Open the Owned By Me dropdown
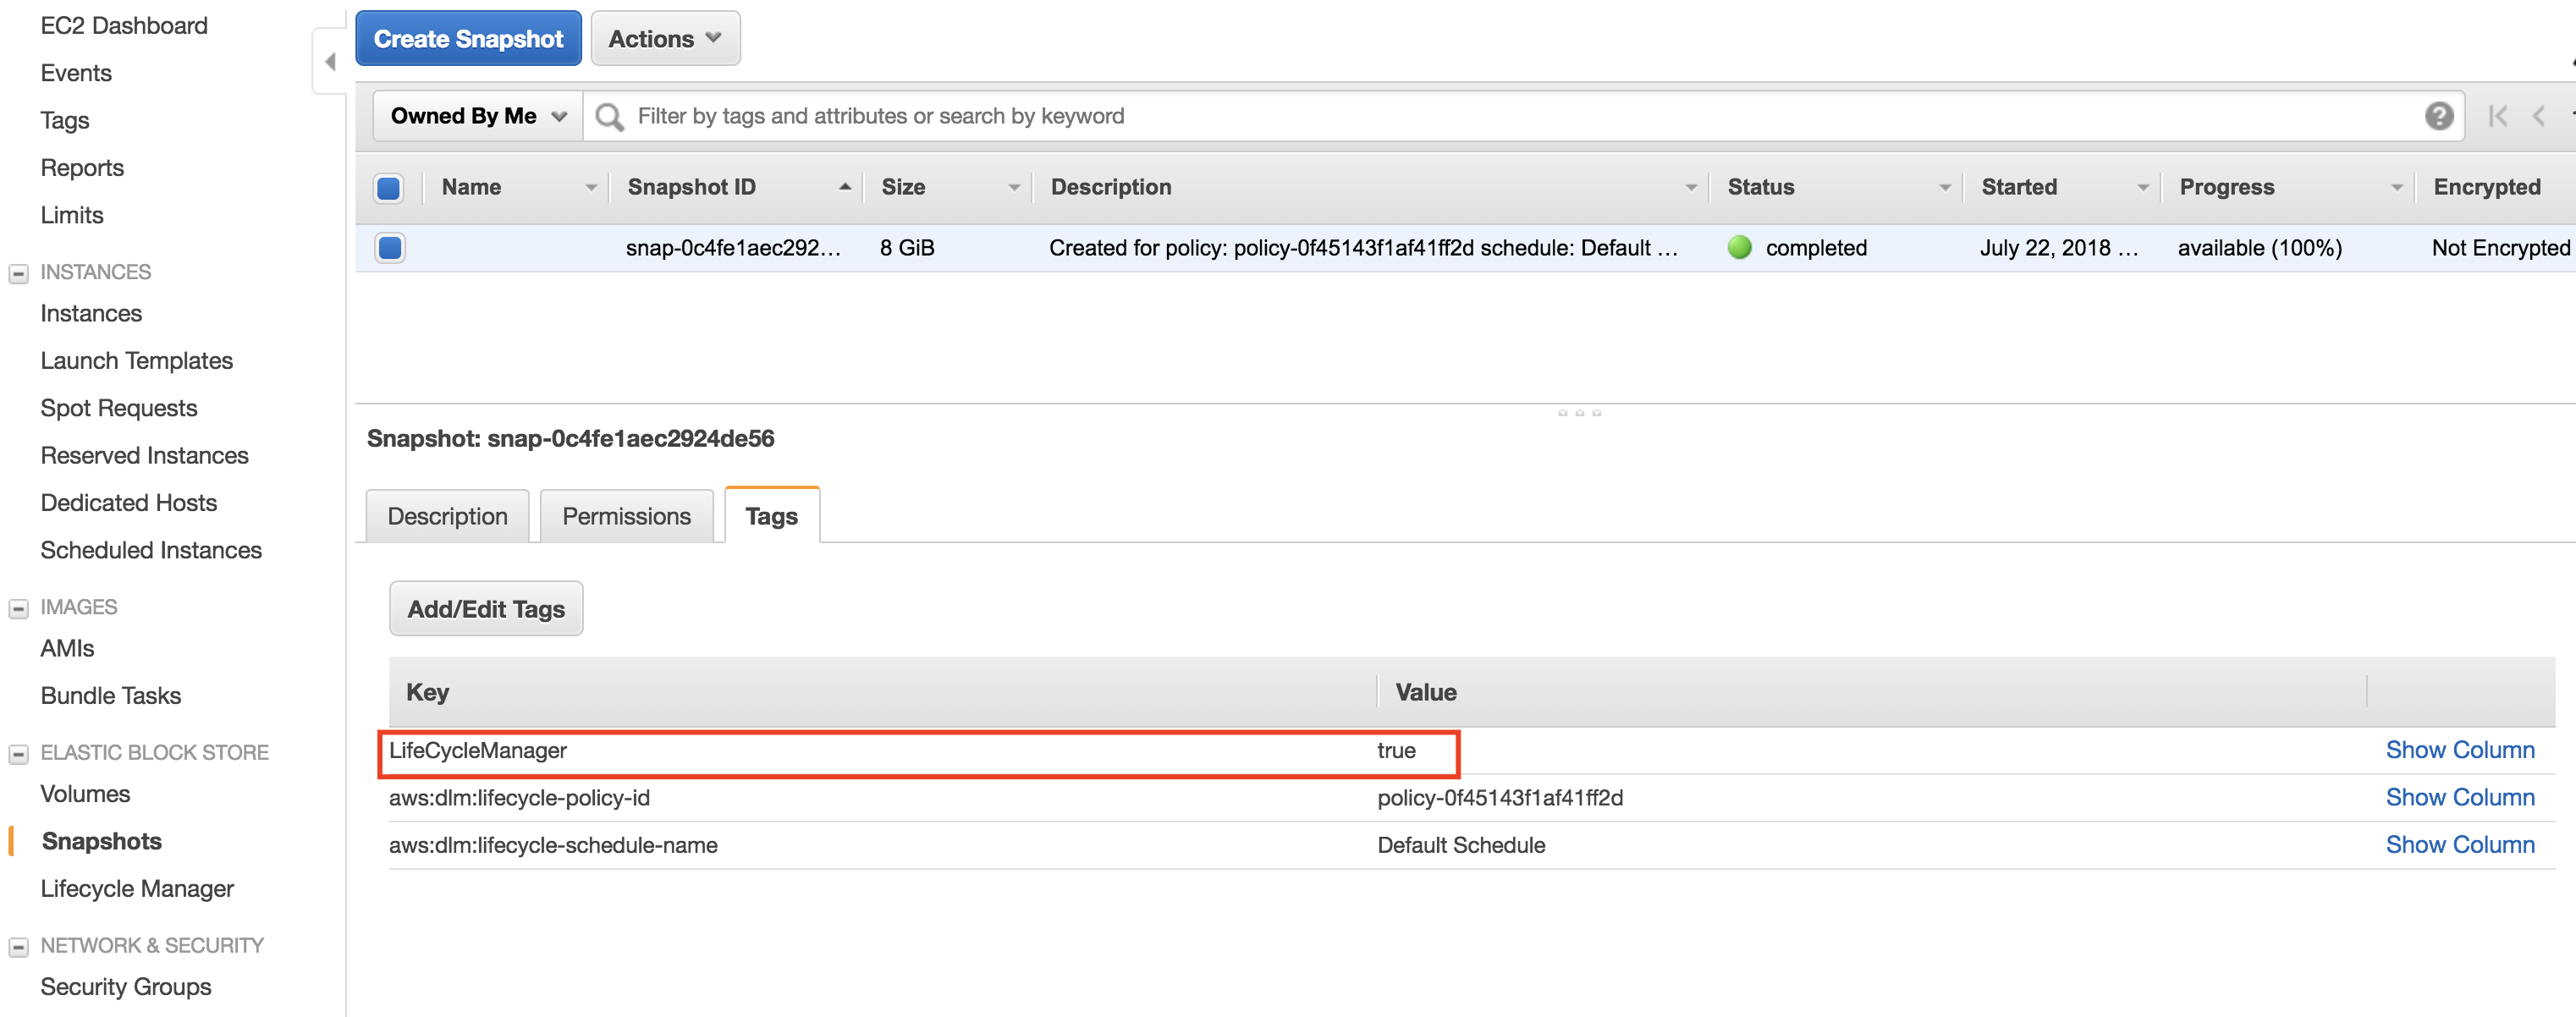2576x1017 pixels. pos(478,117)
